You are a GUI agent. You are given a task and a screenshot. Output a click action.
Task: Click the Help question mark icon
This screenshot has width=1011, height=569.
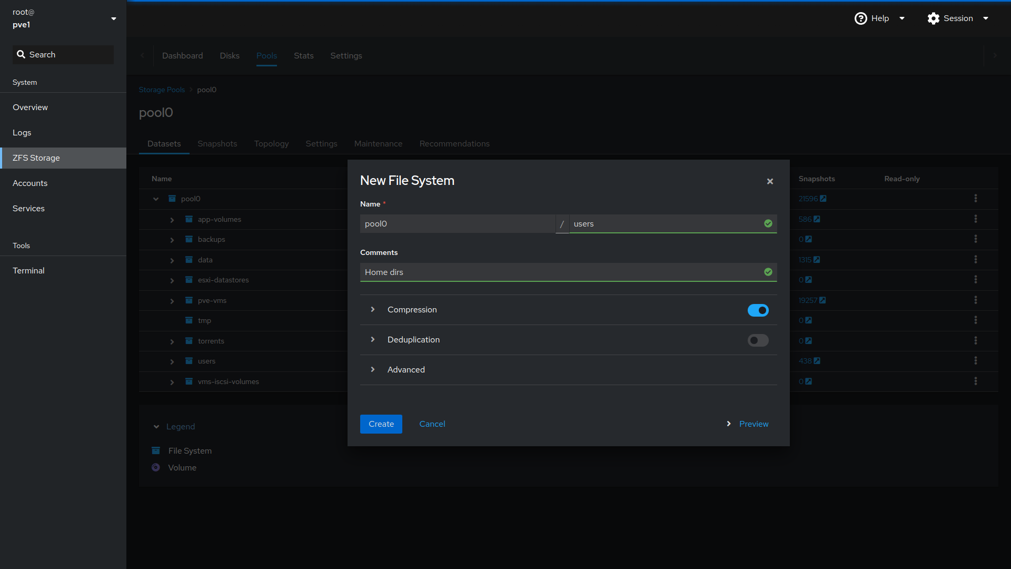coord(860,18)
